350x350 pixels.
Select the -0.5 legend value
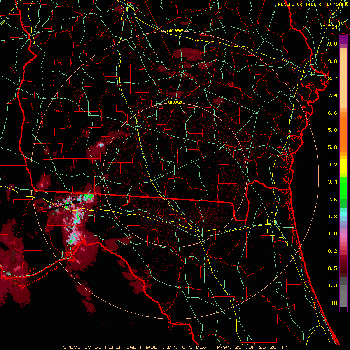tap(331, 268)
